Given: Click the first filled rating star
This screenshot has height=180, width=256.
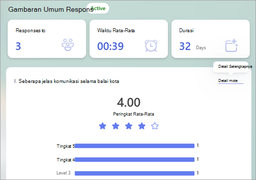Looking at the screenshot, I should pyautogui.click(x=102, y=126).
